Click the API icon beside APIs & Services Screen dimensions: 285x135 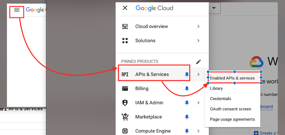[125, 74]
